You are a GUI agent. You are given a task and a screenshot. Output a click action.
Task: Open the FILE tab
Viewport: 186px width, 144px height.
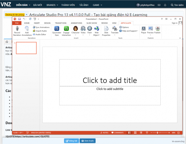pos(17,23)
